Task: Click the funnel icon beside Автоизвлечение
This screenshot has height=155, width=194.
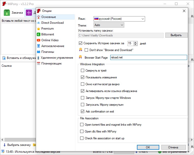Action: (39, 46)
